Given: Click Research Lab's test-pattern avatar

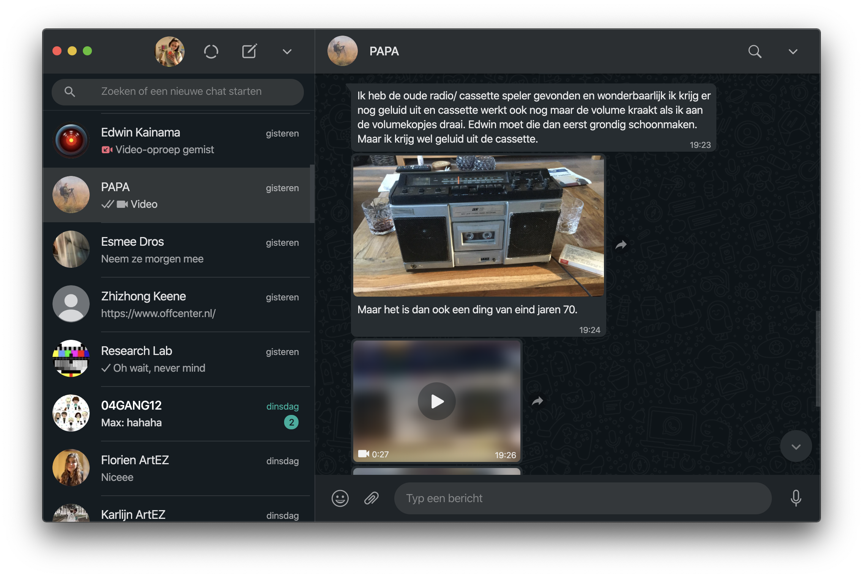Looking at the screenshot, I should [71, 358].
